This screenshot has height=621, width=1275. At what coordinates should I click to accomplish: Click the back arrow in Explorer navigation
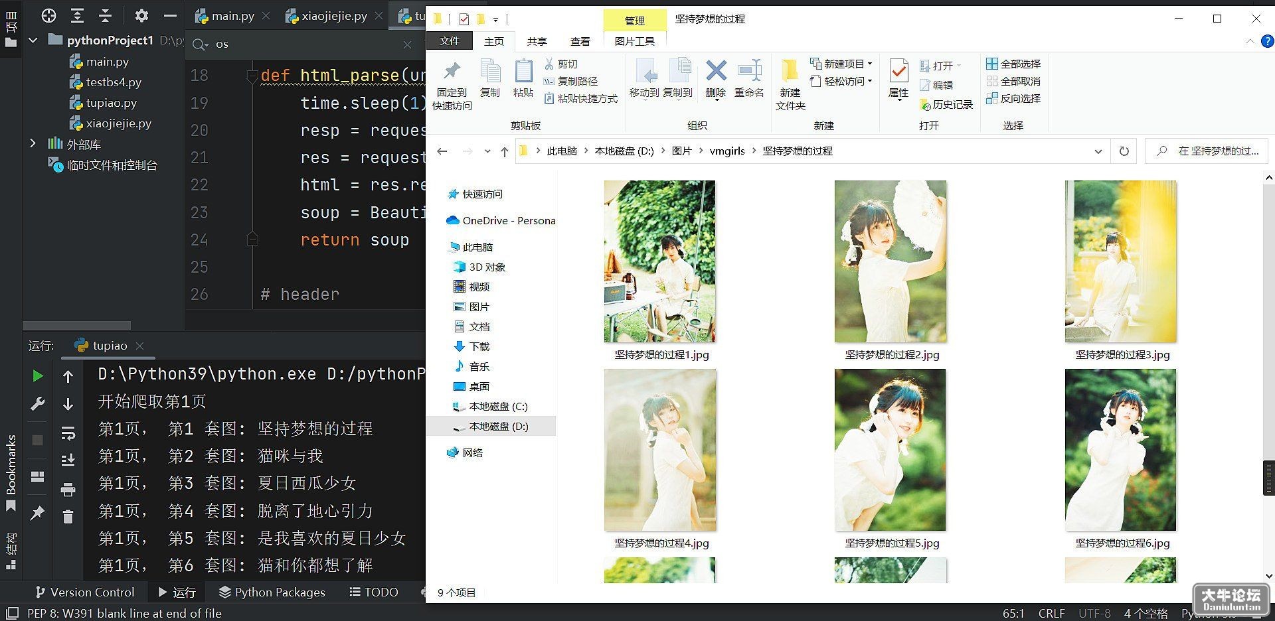(x=442, y=151)
